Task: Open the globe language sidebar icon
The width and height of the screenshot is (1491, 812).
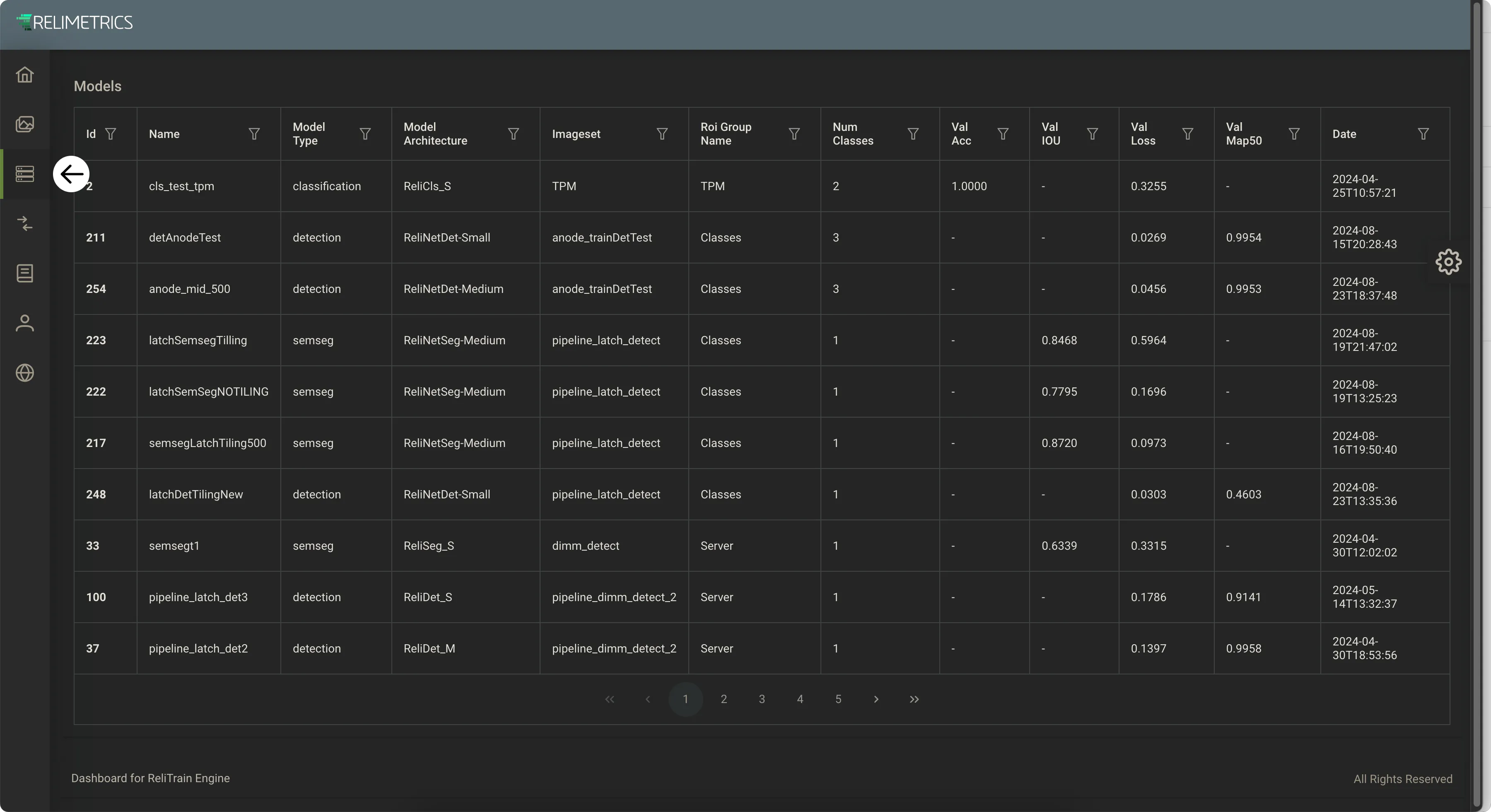Action: point(25,373)
